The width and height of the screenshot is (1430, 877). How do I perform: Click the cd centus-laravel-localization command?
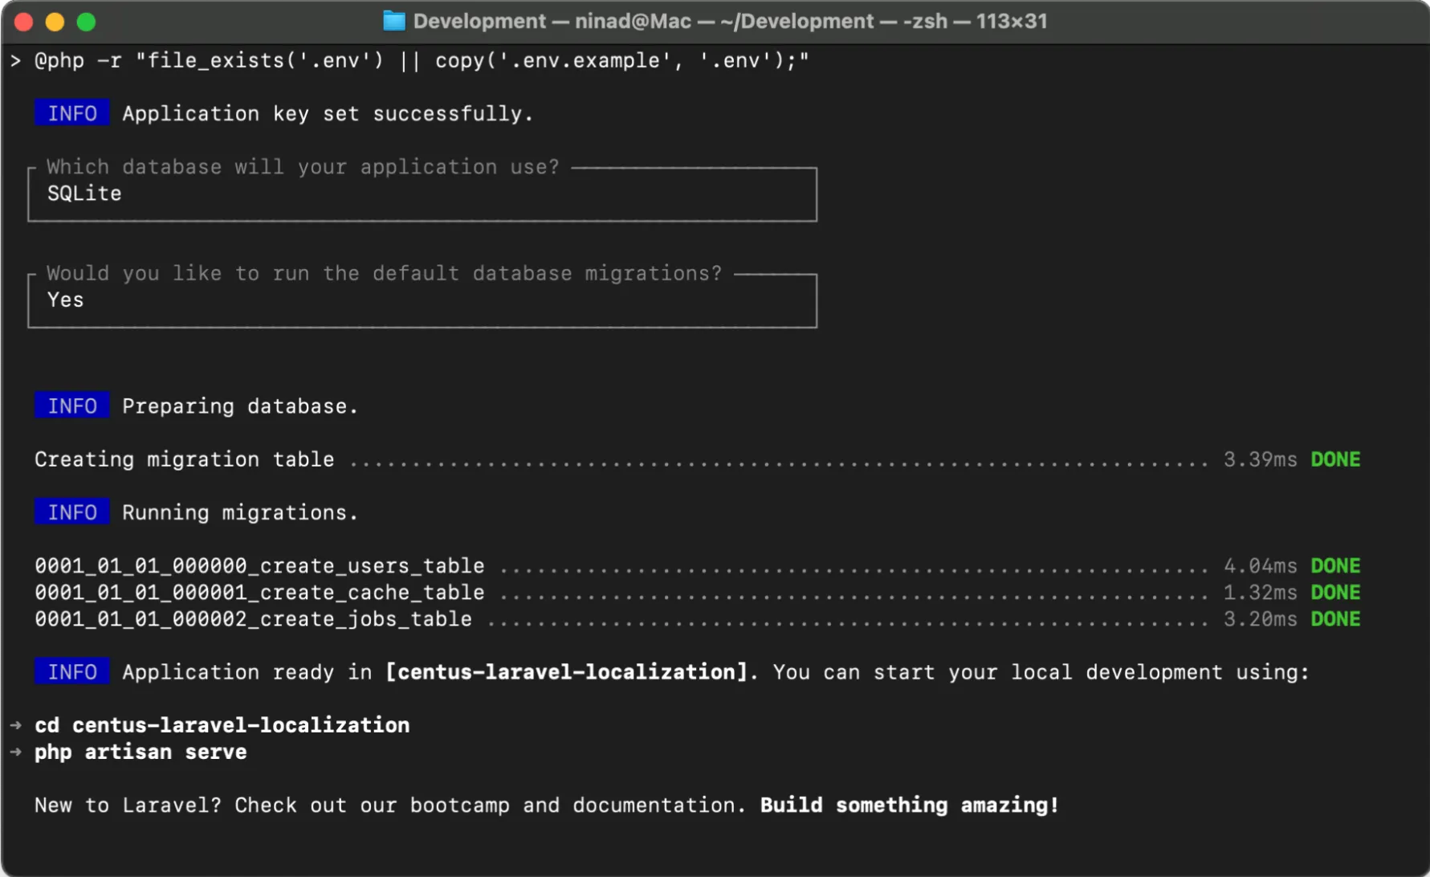pyautogui.click(x=222, y=724)
